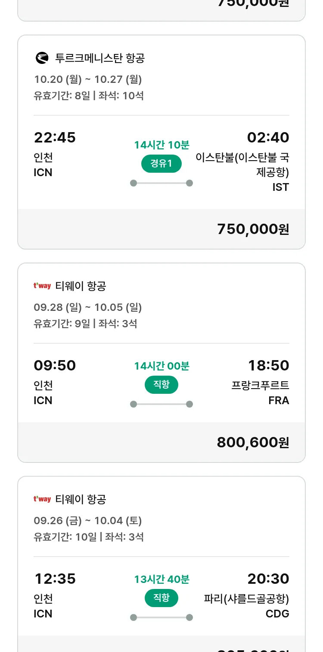Tap 직항 badge on Frankfurt flight
Image resolution: width=323 pixels, height=652 pixels.
[x=161, y=385]
